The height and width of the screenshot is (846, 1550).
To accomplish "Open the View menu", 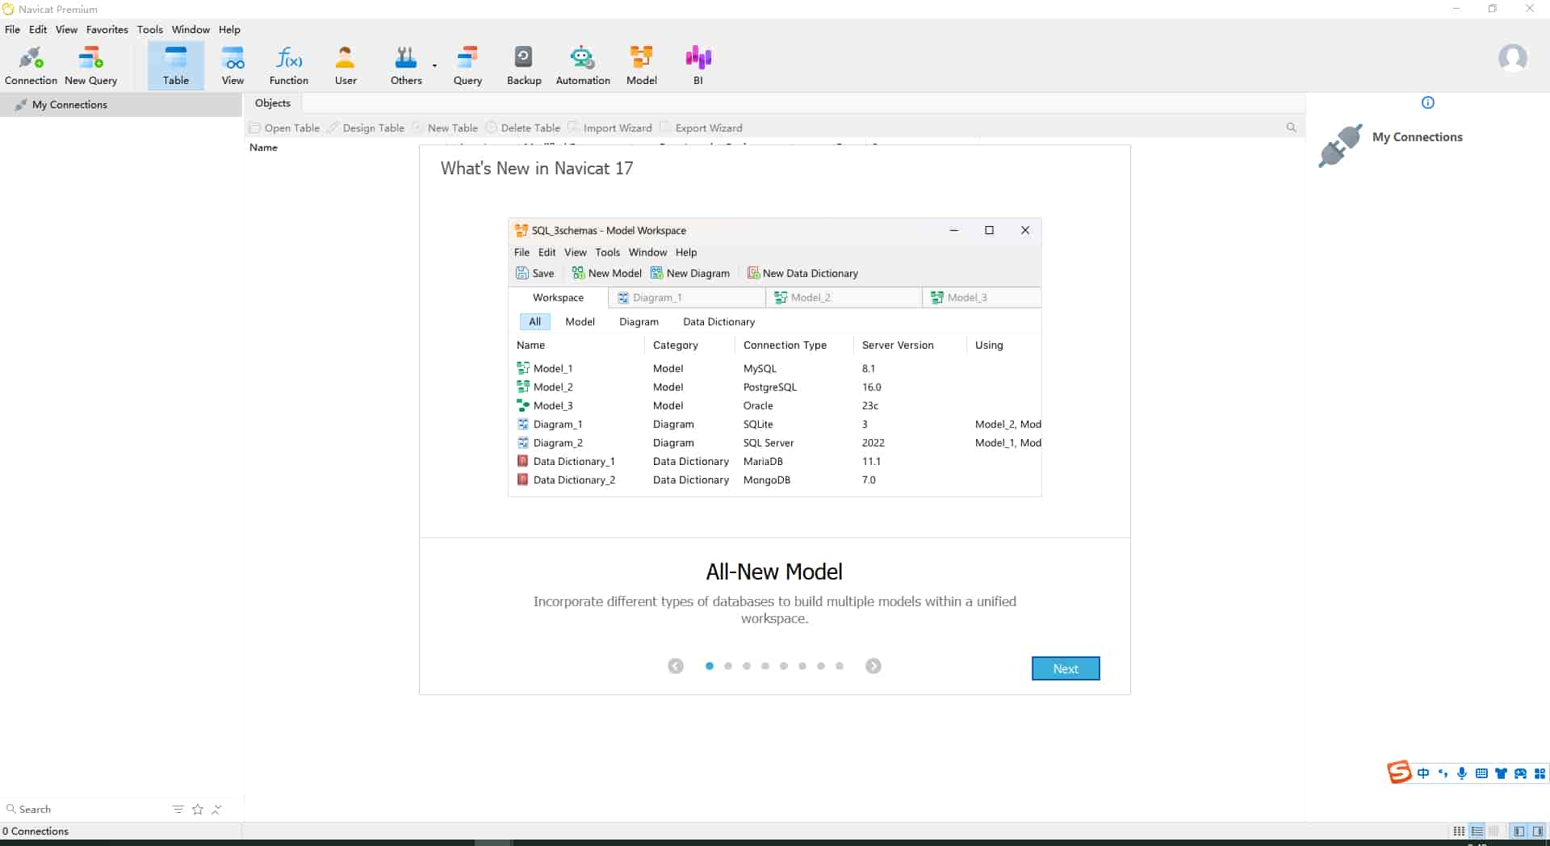I will coord(66,29).
